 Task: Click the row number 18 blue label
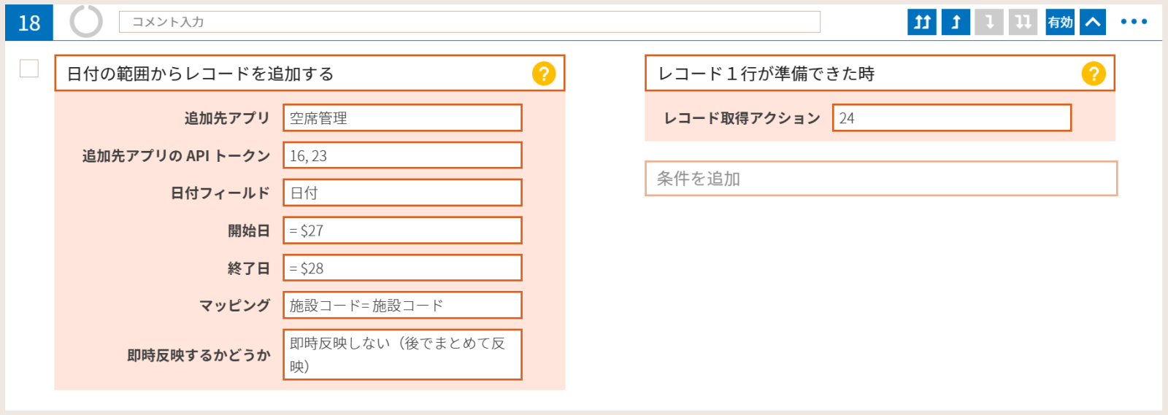(x=29, y=23)
